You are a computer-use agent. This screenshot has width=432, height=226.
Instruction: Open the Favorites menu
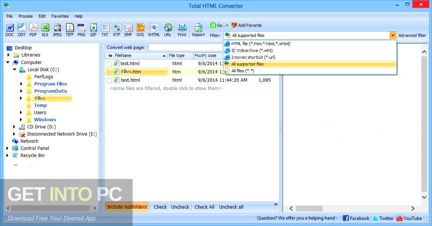[60, 16]
